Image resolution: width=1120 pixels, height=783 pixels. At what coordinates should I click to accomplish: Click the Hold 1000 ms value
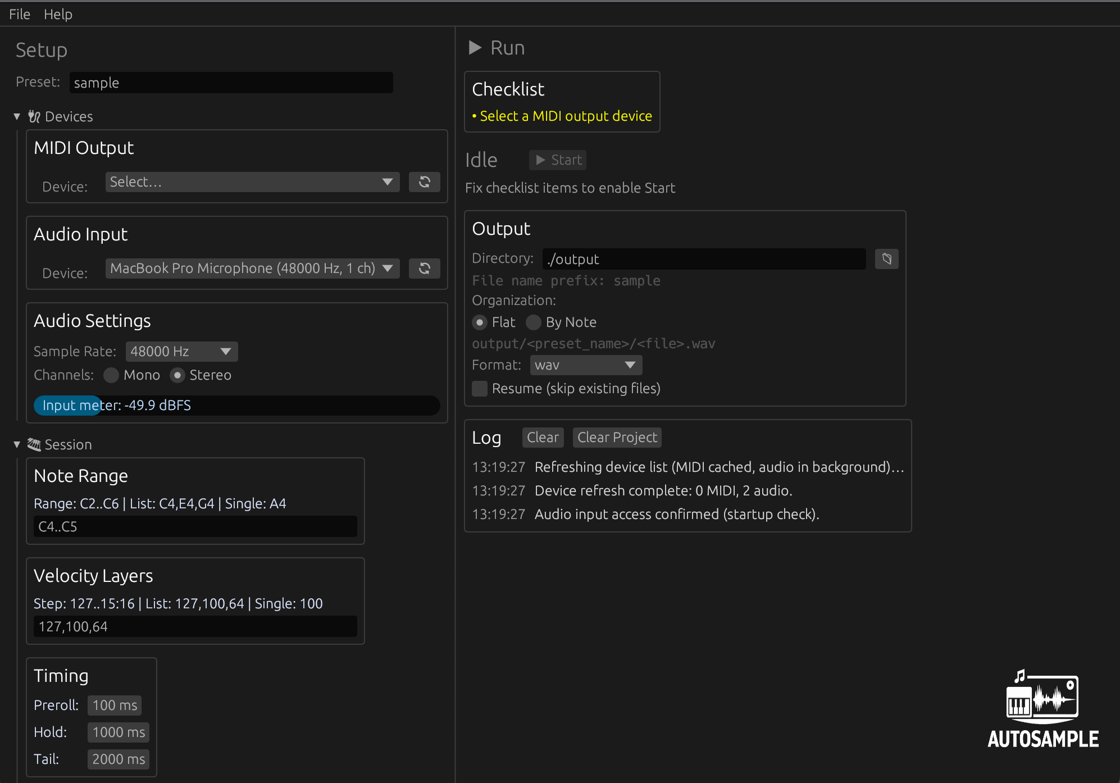119,732
